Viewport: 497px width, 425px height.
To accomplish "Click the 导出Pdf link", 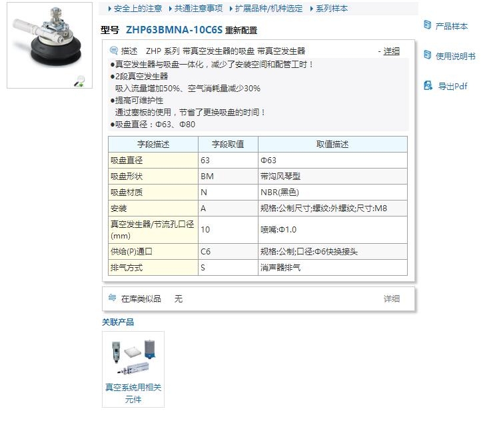I will pos(452,86).
